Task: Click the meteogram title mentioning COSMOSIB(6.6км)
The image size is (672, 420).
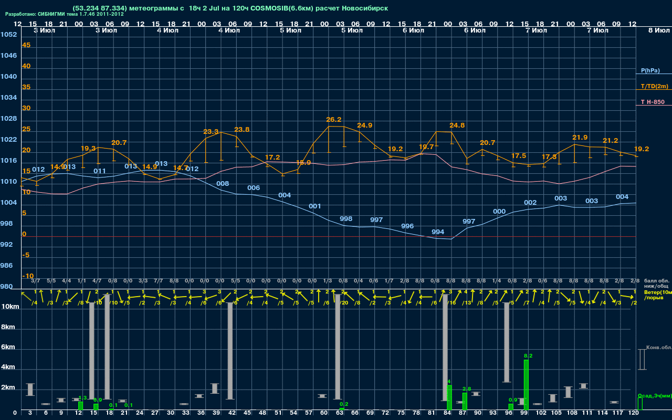Action: 230,8
